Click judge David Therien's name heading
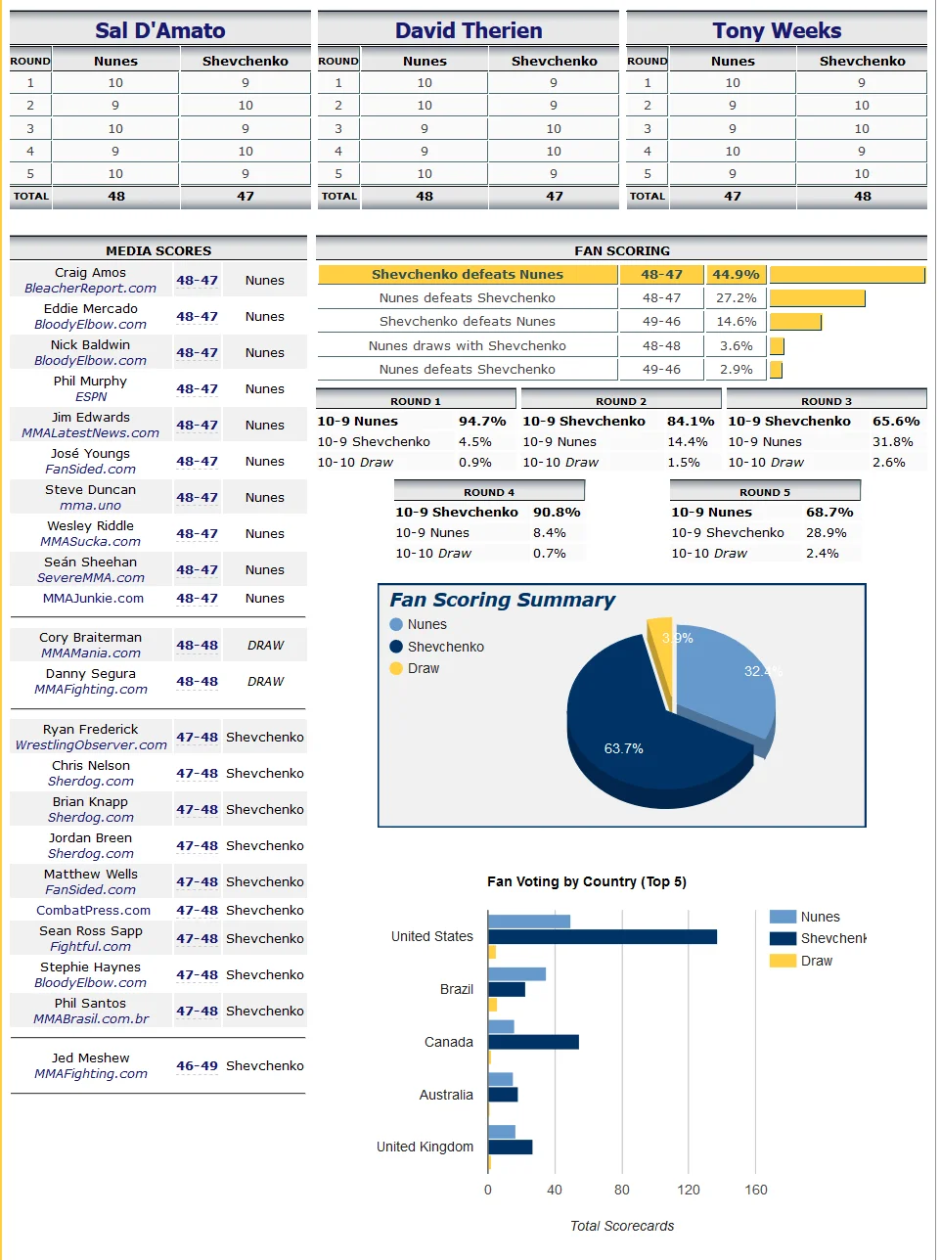The height and width of the screenshot is (1260, 940). pos(468,30)
